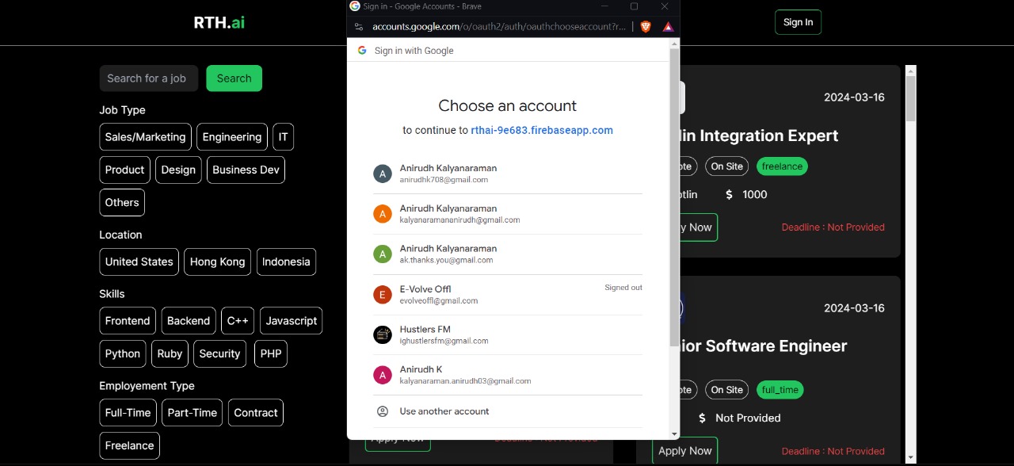Click job list scrollbar down arrow
This screenshot has height=466, width=1014.
point(911,457)
